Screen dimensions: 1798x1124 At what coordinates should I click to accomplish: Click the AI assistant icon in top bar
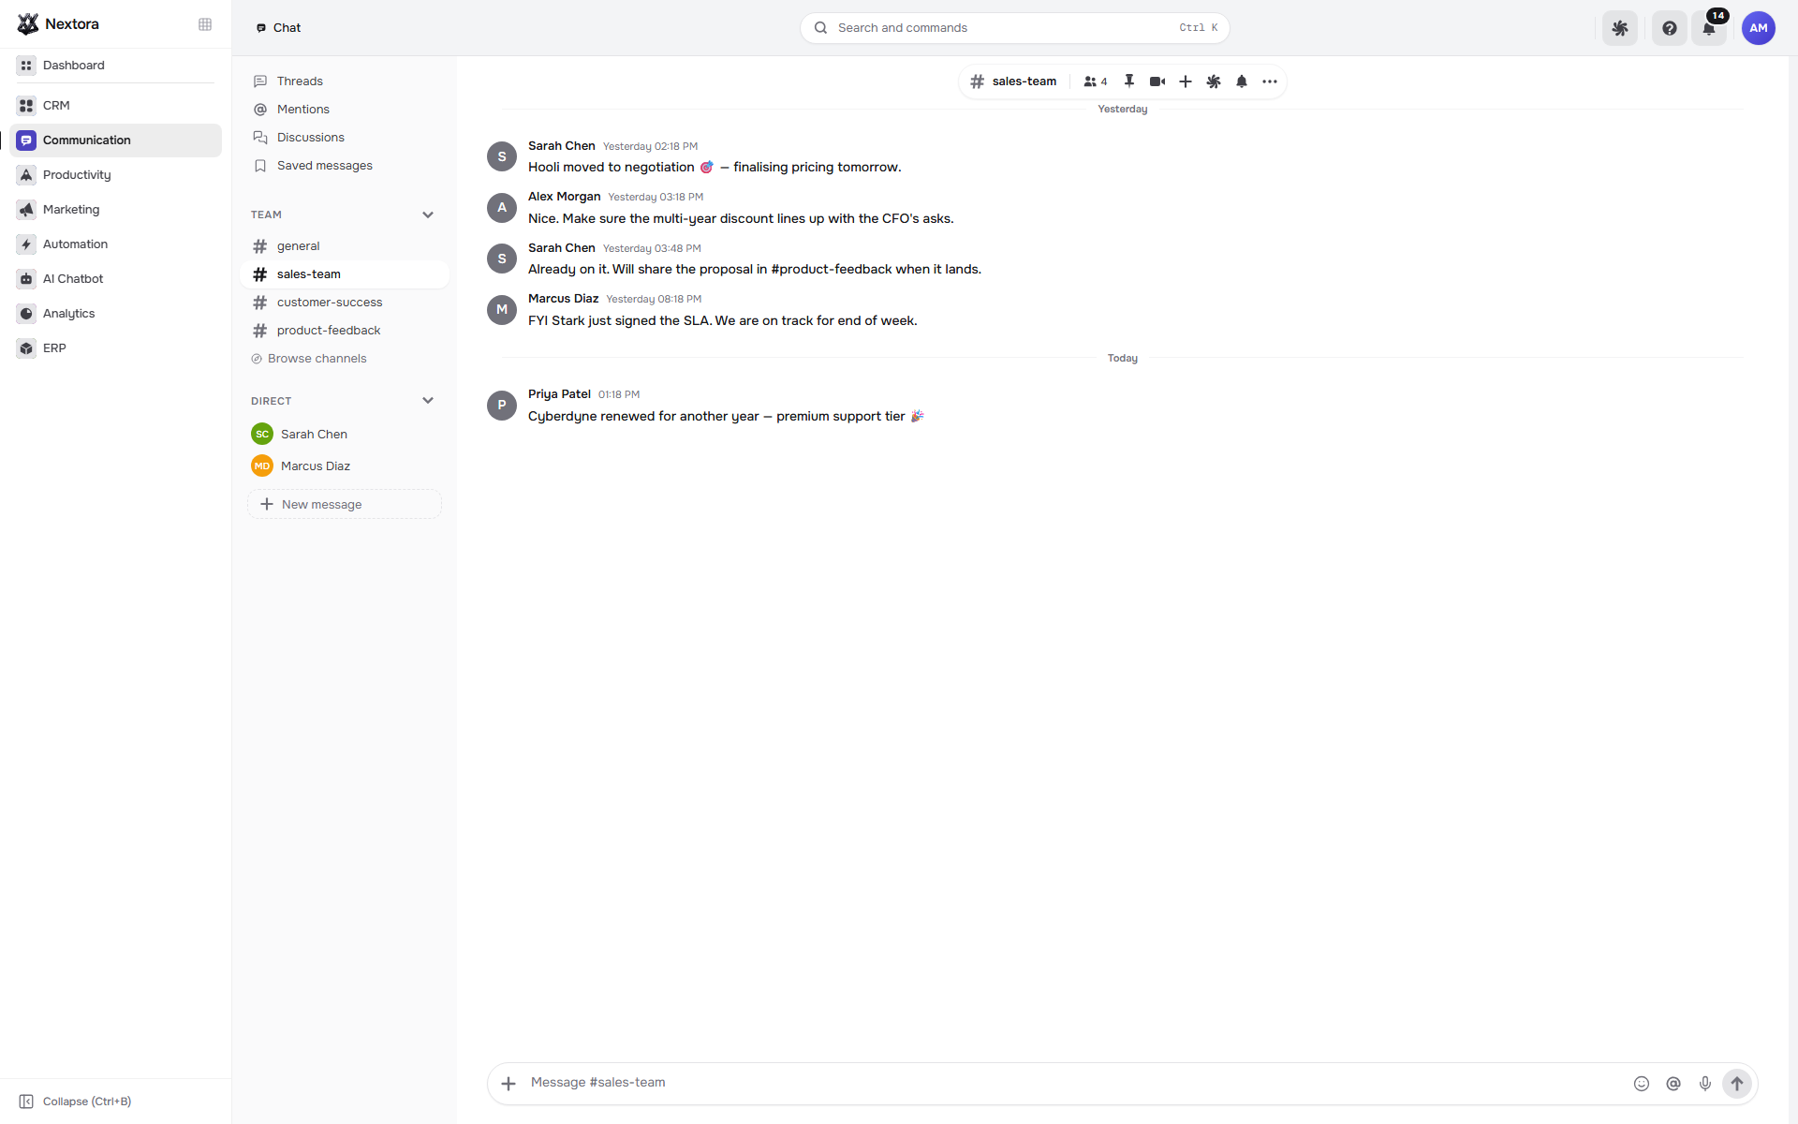(1620, 28)
